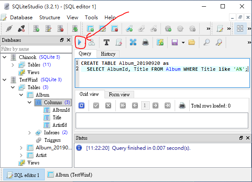The width and height of the screenshot is (252, 182).
Task: Refresh grid view results
Action: [81, 106]
